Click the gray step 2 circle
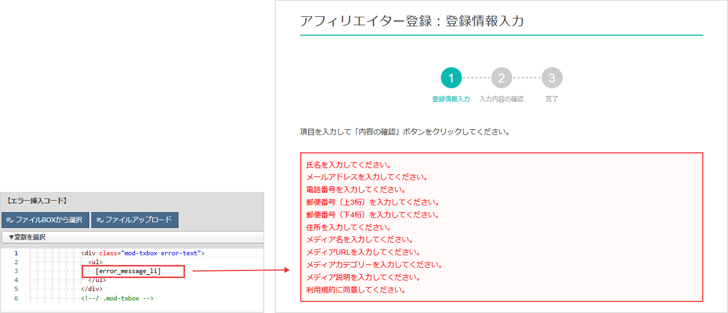Screen dimensions: 728x313 pos(502,77)
